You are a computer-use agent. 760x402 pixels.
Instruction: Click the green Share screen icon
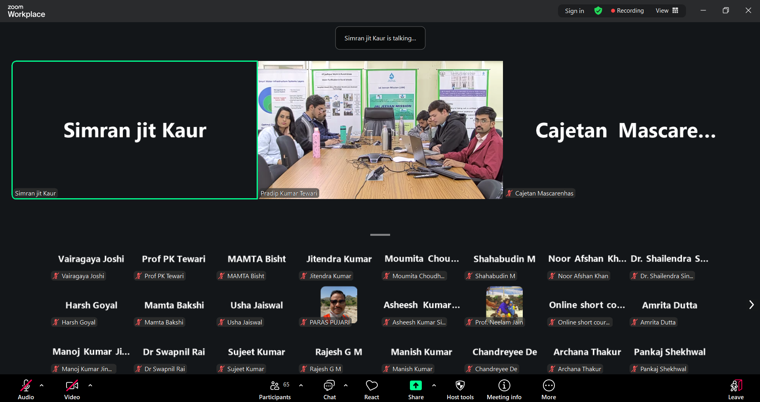415,386
